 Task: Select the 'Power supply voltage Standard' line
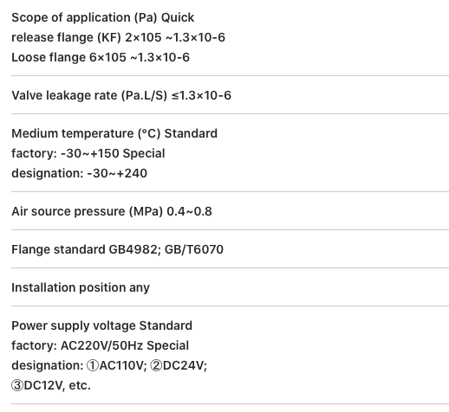[x=101, y=325]
